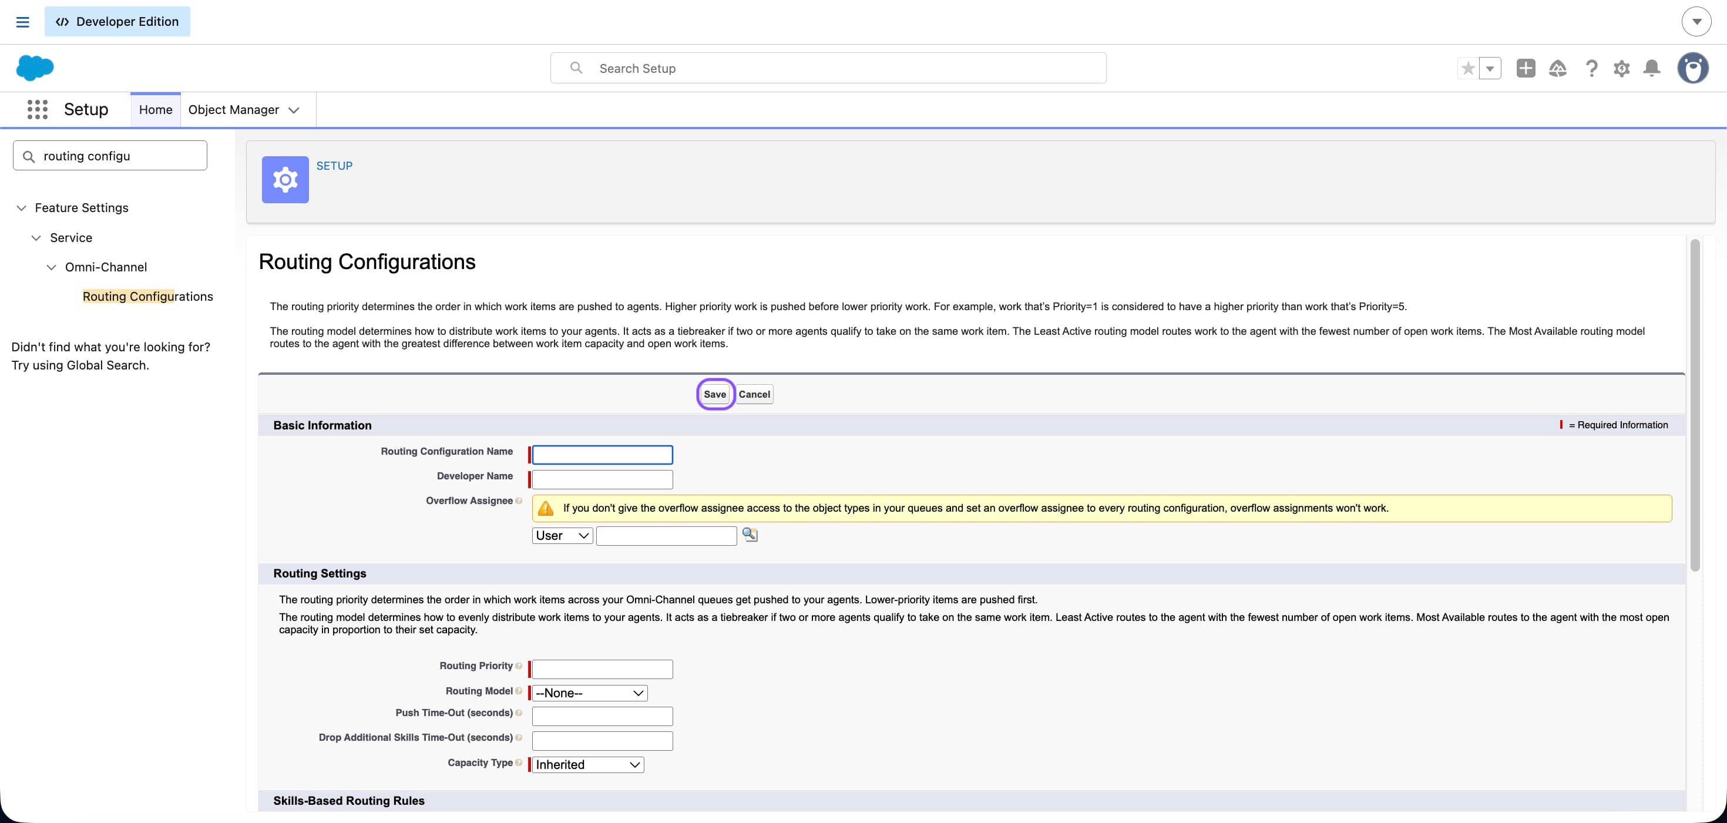Click the blue Setup gear tile

[x=285, y=180]
